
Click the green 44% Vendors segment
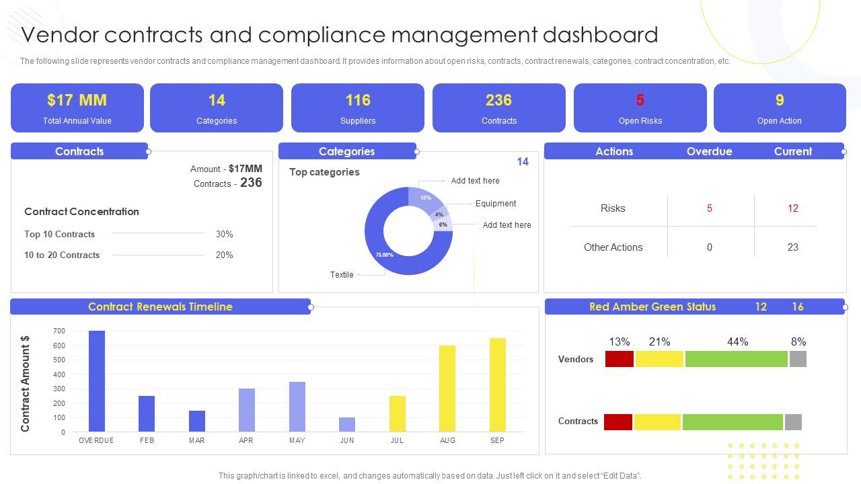[x=736, y=358]
